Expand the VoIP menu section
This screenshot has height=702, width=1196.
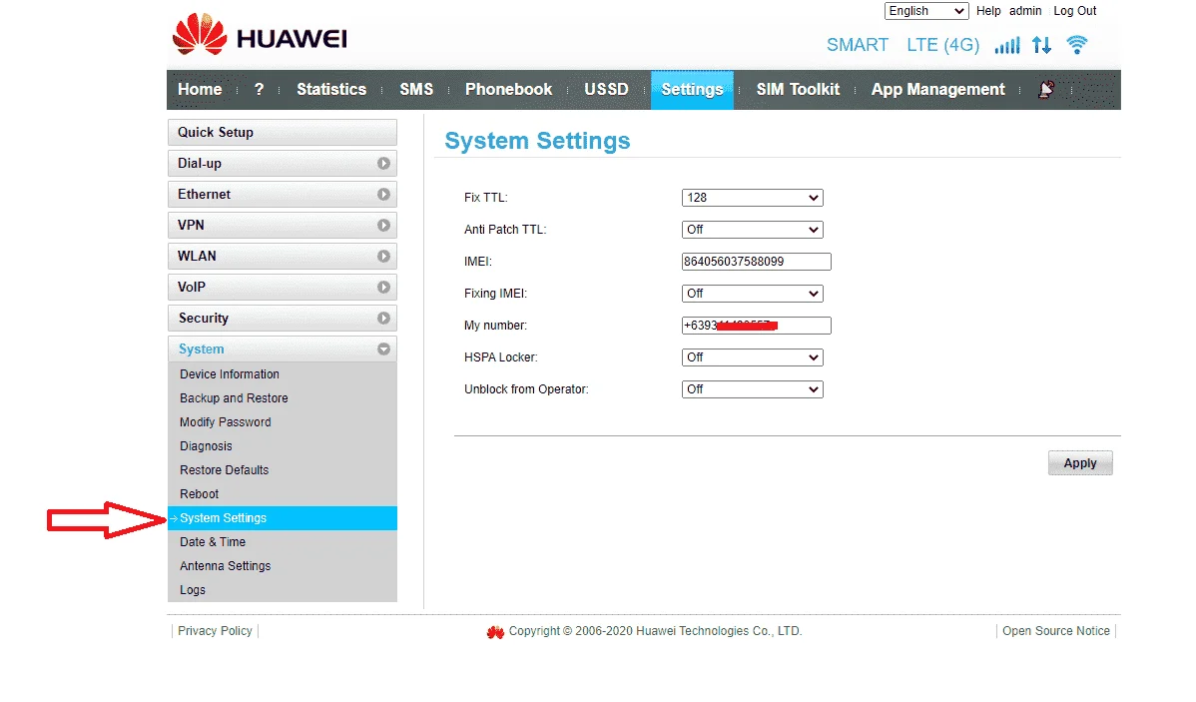tap(283, 287)
